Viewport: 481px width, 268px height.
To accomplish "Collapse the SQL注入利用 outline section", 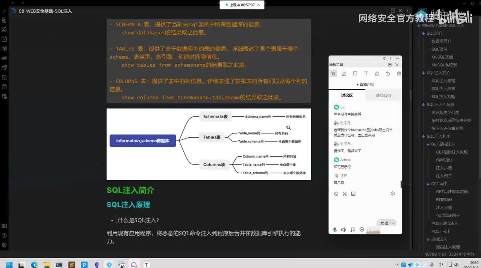I will (x=424, y=136).
